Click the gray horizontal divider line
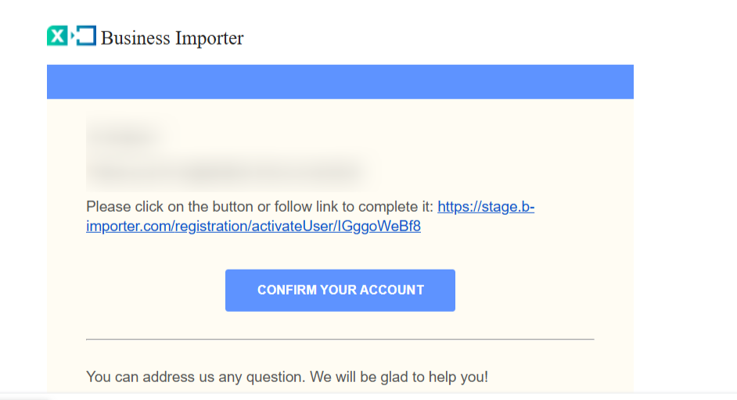 (340, 340)
